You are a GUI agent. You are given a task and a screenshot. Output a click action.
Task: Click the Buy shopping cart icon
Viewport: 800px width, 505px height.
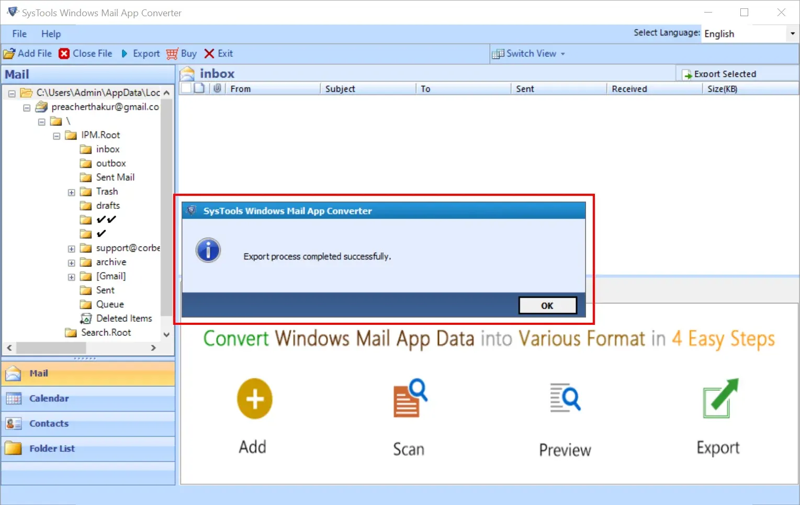(x=172, y=53)
